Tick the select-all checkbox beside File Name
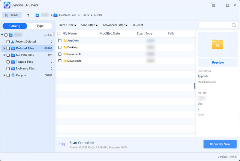 58,34
